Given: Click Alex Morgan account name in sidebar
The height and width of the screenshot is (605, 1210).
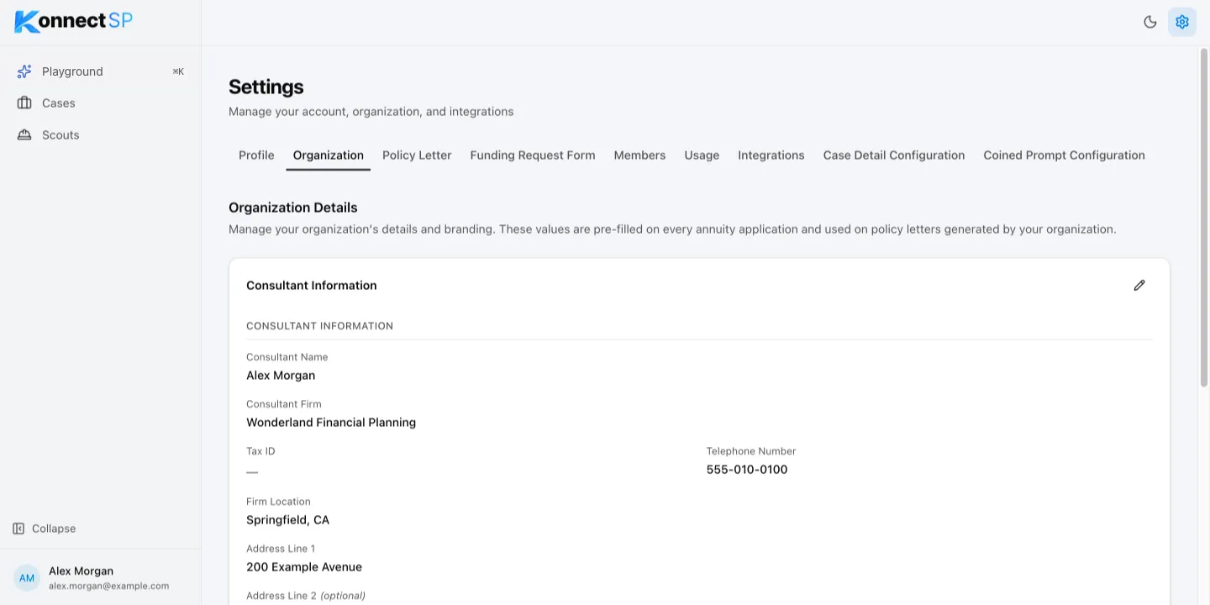Looking at the screenshot, I should tap(81, 571).
